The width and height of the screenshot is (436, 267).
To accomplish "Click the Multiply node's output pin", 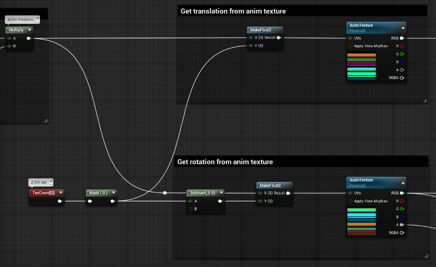I will coord(28,38).
